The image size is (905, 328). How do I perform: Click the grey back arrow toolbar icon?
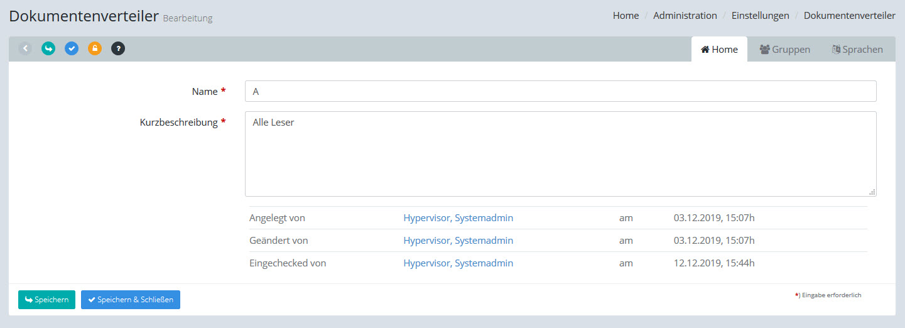[25, 48]
